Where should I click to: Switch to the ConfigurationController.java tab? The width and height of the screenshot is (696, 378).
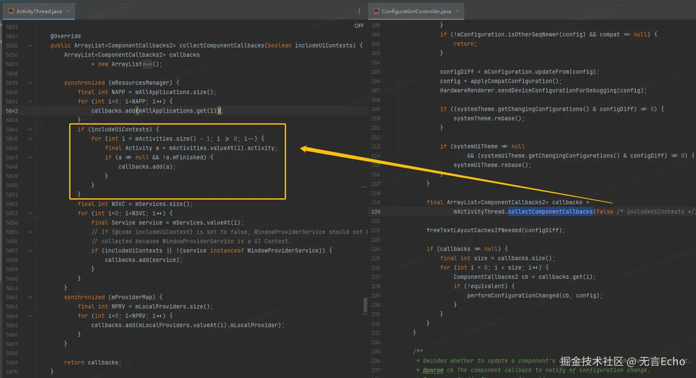tap(416, 11)
